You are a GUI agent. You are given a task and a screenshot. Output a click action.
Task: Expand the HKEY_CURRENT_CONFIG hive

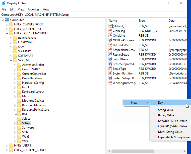[x=7, y=150]
